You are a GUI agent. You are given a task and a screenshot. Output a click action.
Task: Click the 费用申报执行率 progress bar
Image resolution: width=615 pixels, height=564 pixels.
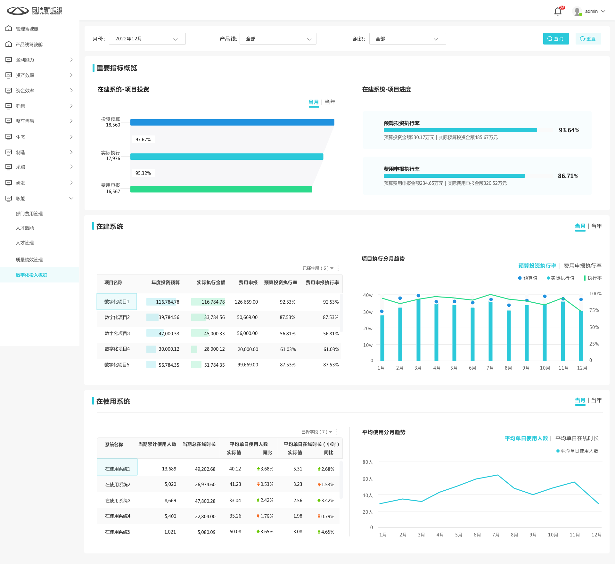pos(468,176)
